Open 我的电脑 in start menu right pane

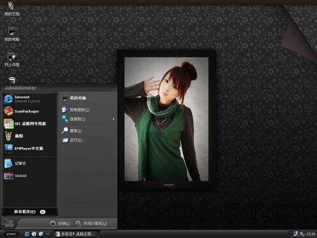click(x=77, y=98)
